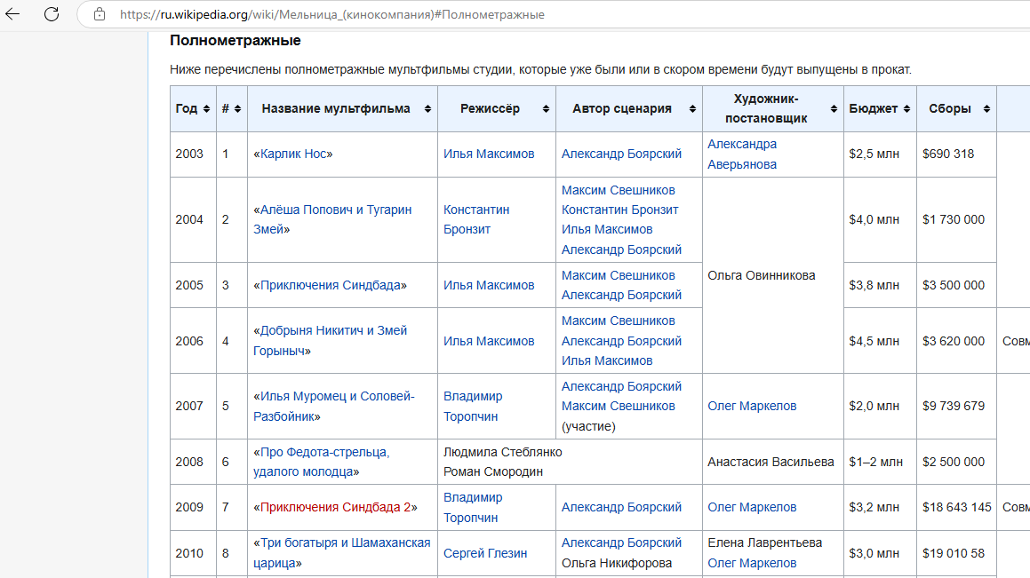Open «Добрыня Никитич и Змей Горыныч» link

point(331,341)
